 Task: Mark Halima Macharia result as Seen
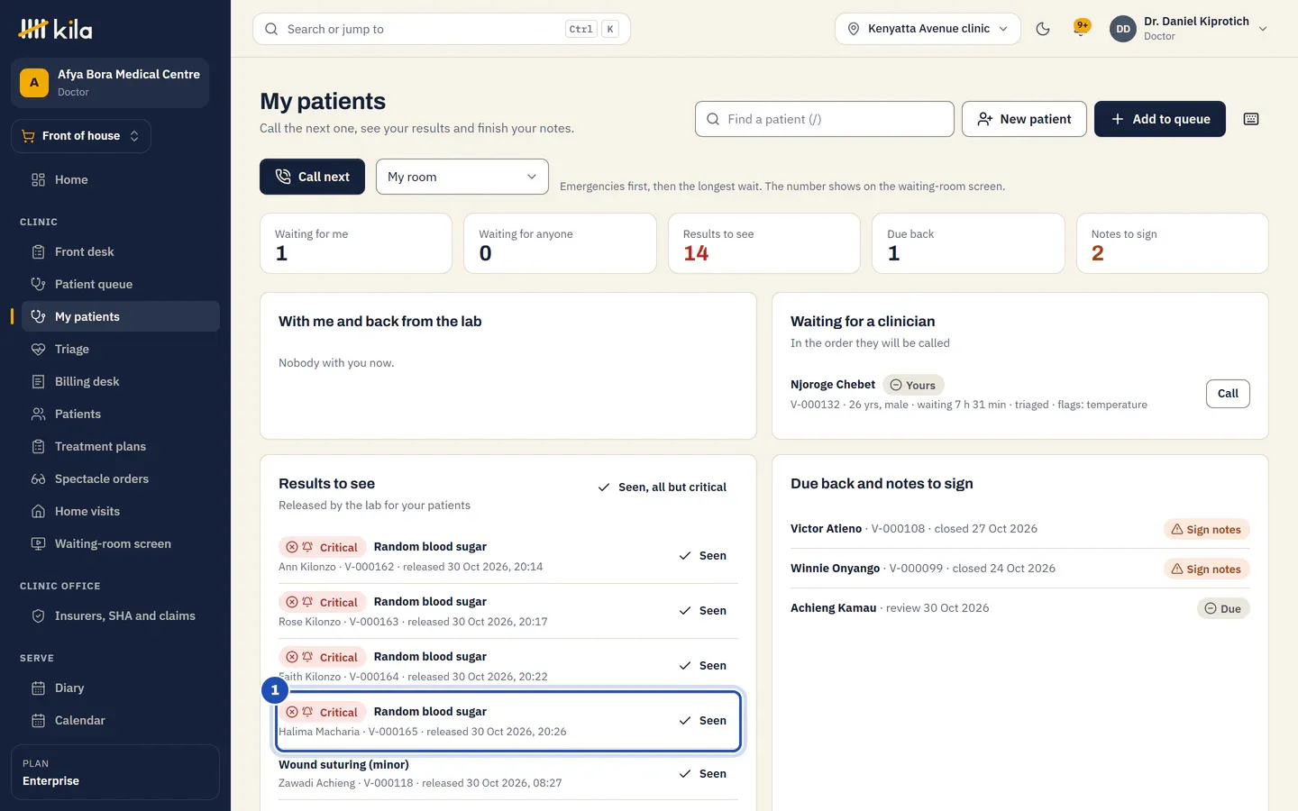[x=703, y=721]
